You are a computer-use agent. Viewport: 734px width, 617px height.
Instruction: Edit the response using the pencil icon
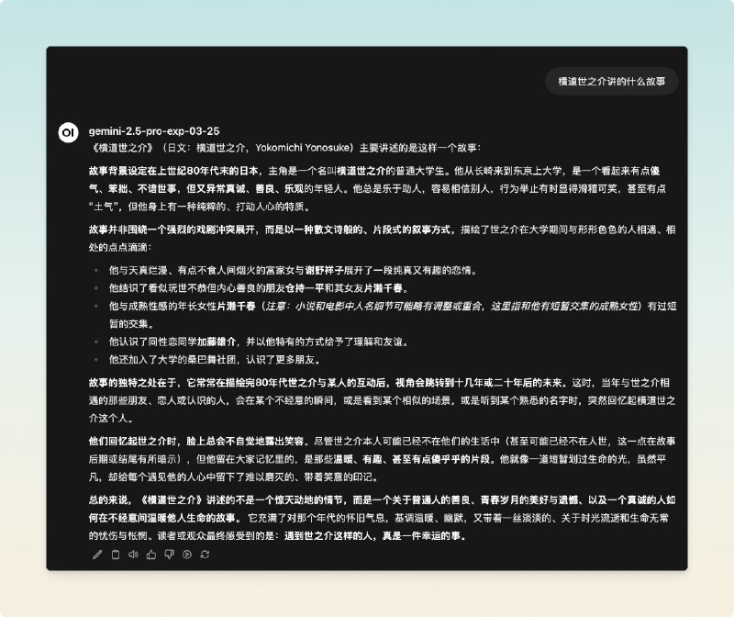[96, 555]
